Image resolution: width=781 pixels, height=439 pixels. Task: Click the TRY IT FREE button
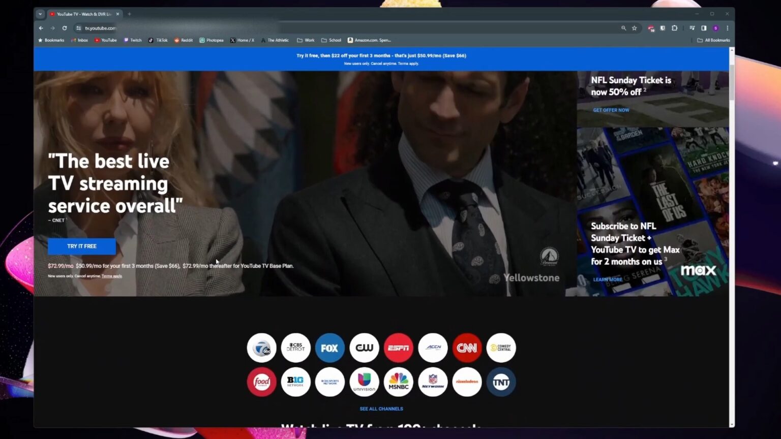[x=81, y=246]
